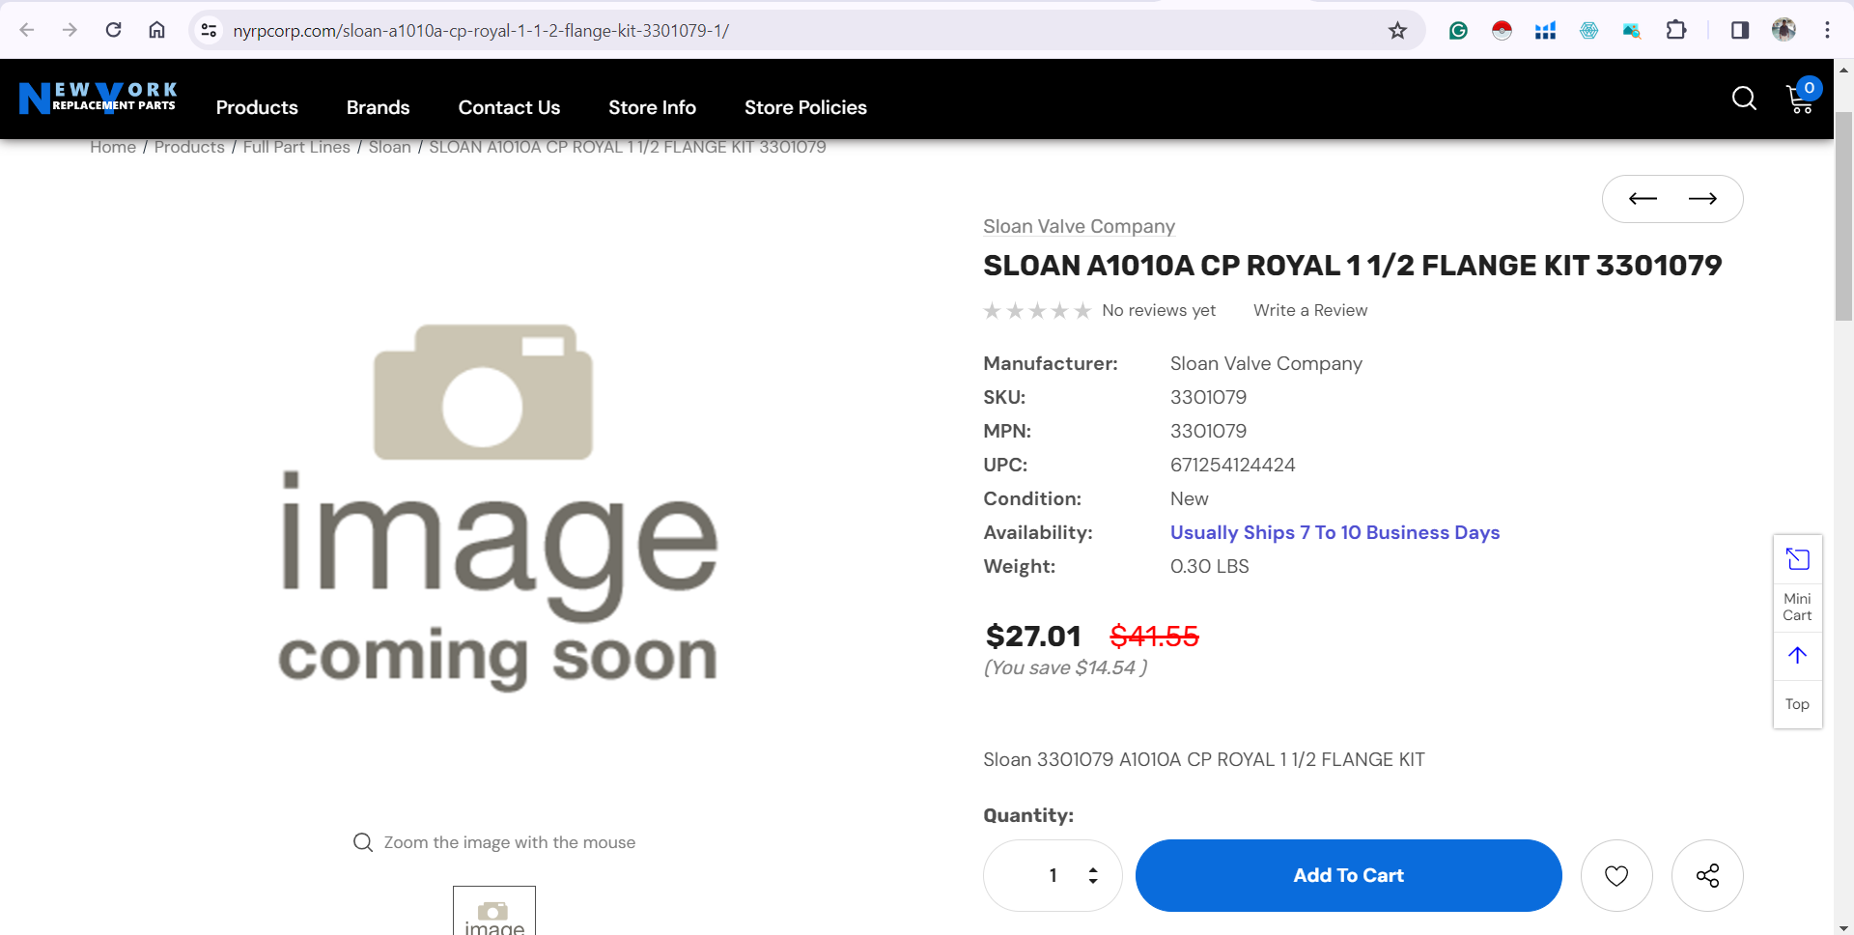Open the Grammarly extension icon
The height and width of the screenshot is (935, 1854).
[x=1458, y=30]
